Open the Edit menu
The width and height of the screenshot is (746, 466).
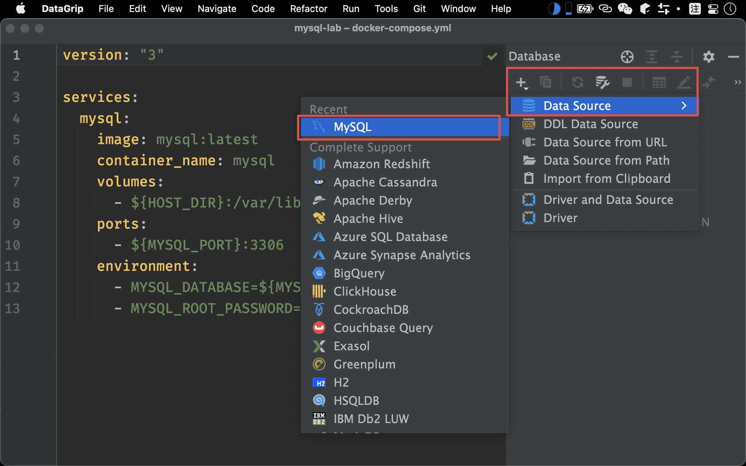[x=137, y=9]
